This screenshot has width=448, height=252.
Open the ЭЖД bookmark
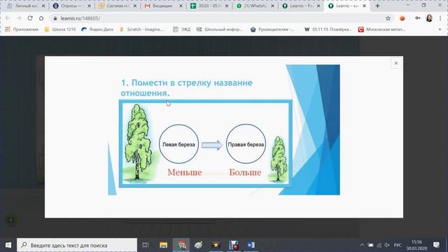(x=182, y=29)
